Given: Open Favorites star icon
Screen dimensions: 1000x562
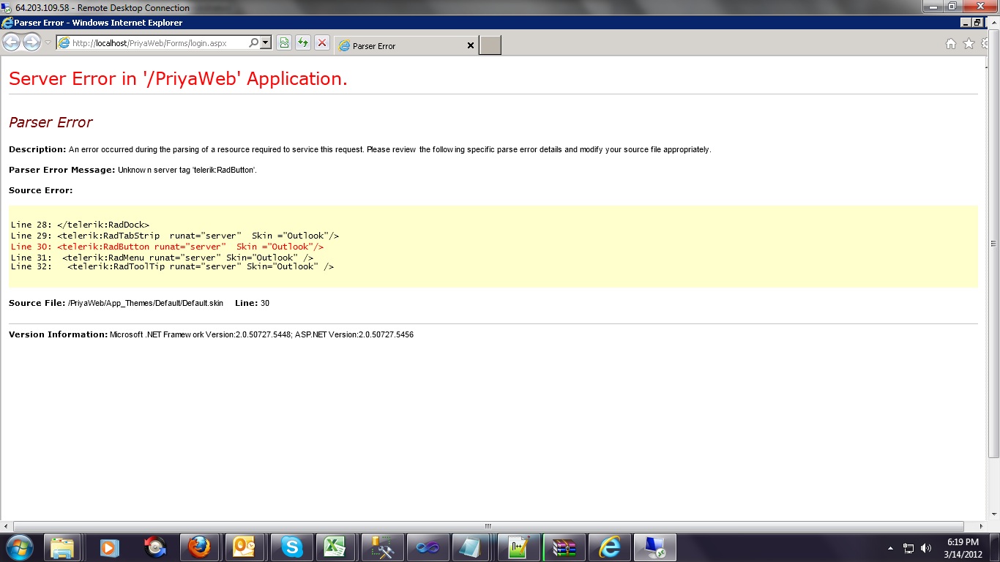Looking at the screenshot, I should (x=969, y=44).
